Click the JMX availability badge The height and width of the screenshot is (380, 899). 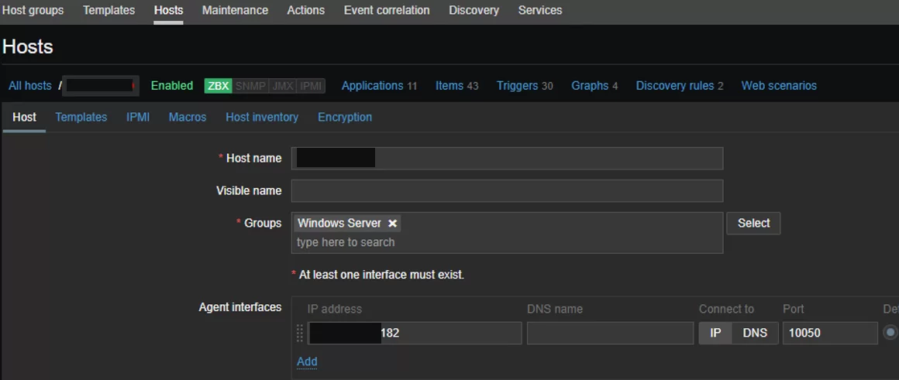click(x=283, y=86)
